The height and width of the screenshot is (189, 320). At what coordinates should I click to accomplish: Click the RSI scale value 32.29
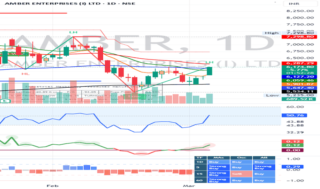tap(295, 132)
